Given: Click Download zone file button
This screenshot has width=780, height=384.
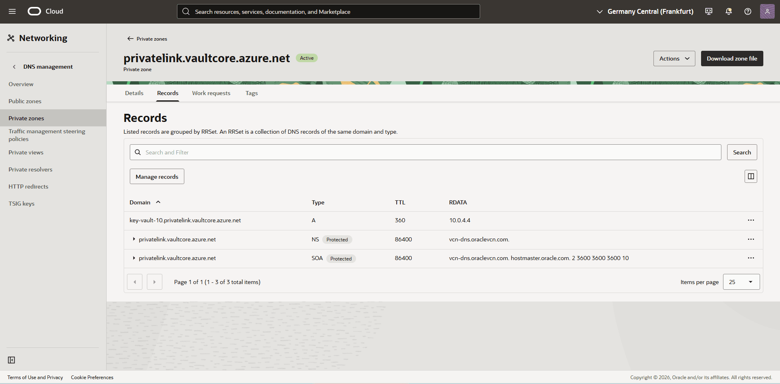Looking at the screenshot, I should click(x=732, y=59).
